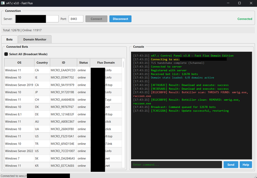Select bot row MICRO_A80EC867

pos(63,122)
